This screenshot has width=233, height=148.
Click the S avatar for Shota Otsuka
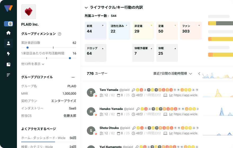[x=91, y=131]
